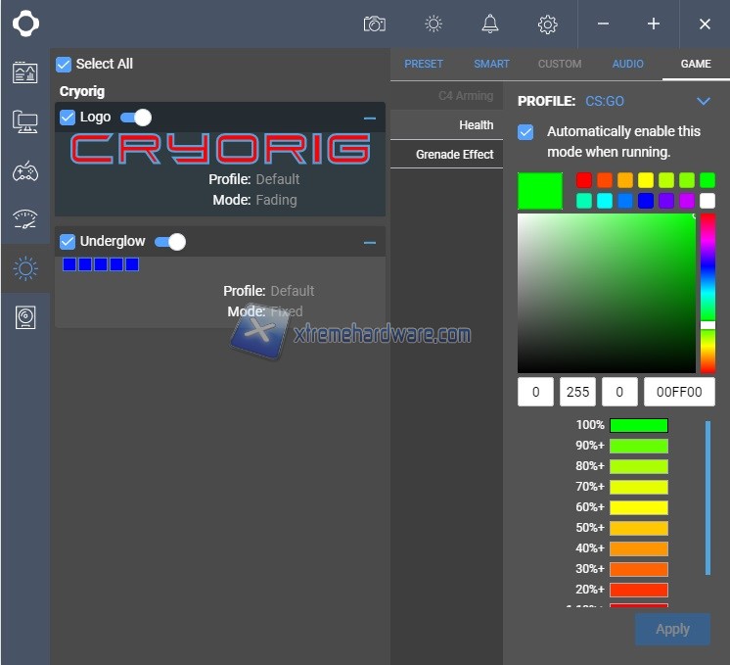
Task: Collapse the Underglow device panel
Action: coord(369,242)
